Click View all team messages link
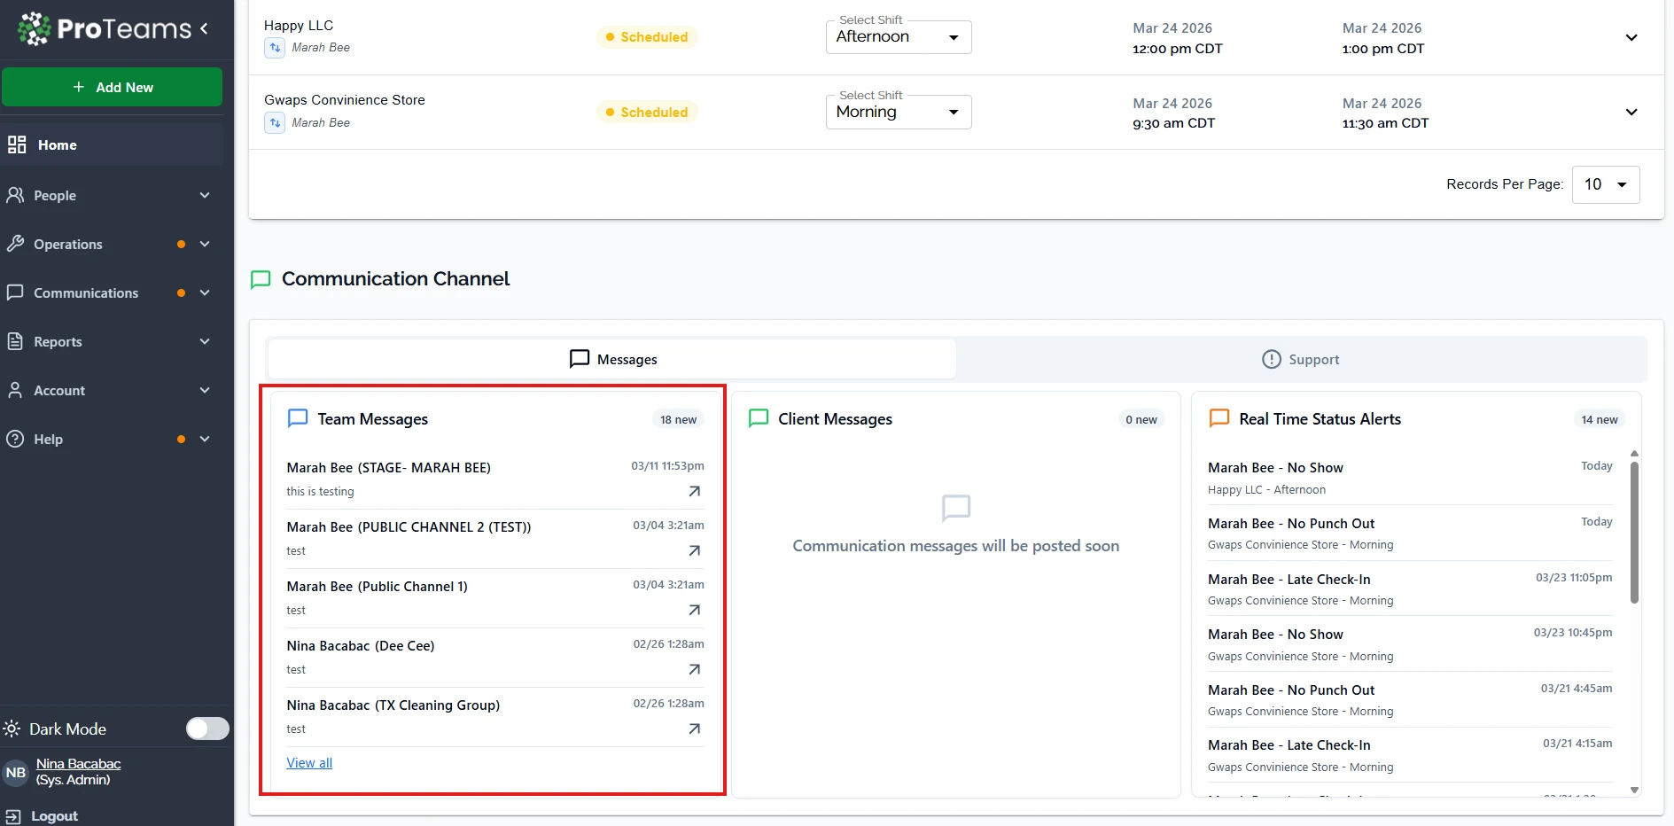Screen dimensions: 1674x826 point(309,763)
